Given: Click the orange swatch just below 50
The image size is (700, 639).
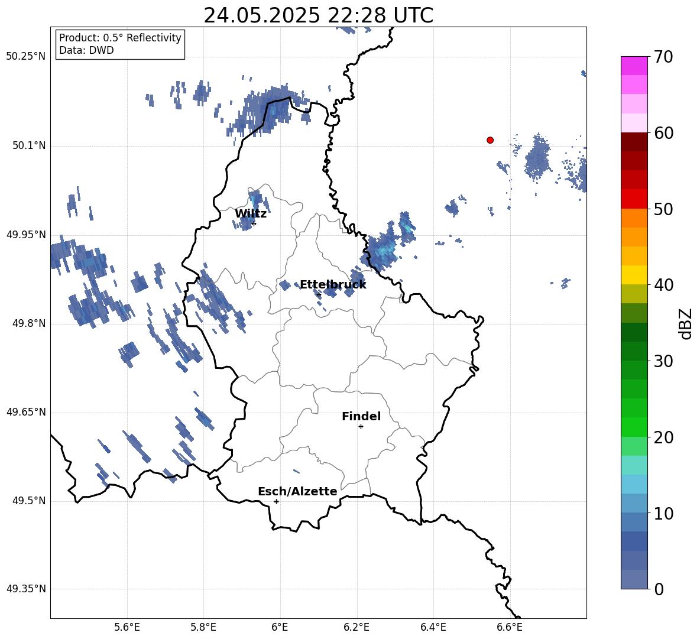Looking at the screenshot, I should 634,218.
